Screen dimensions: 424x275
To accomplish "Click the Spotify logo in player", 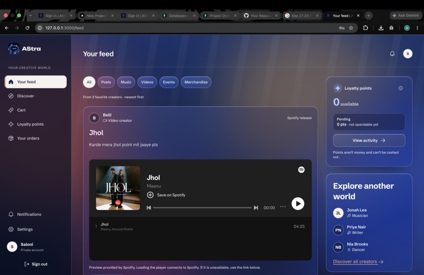I will coord(301,170).
